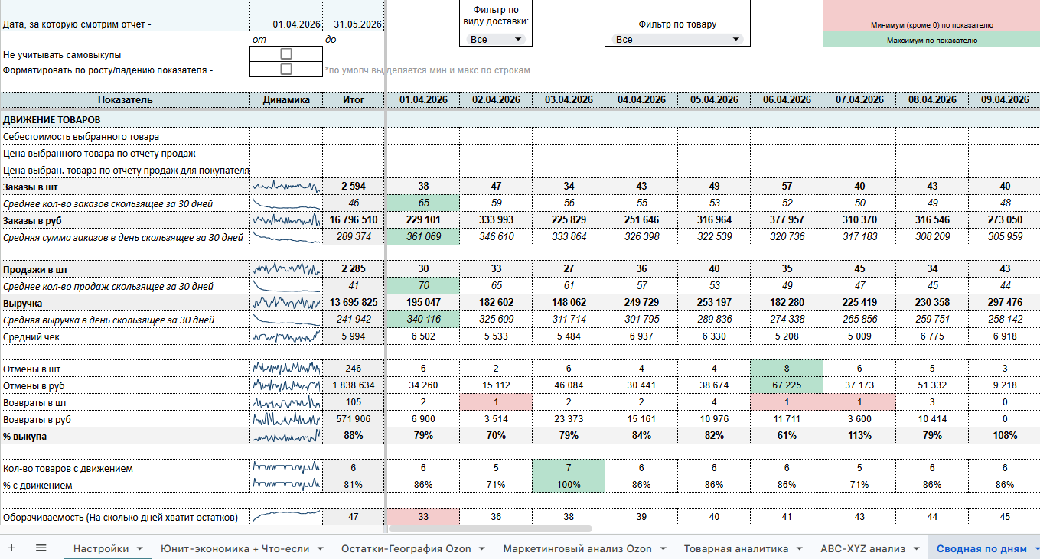Select the '% выкупа' total cell 88%
Image resolution: width=1040 pixels, height=559 pixels.
(x=353, y=436)
